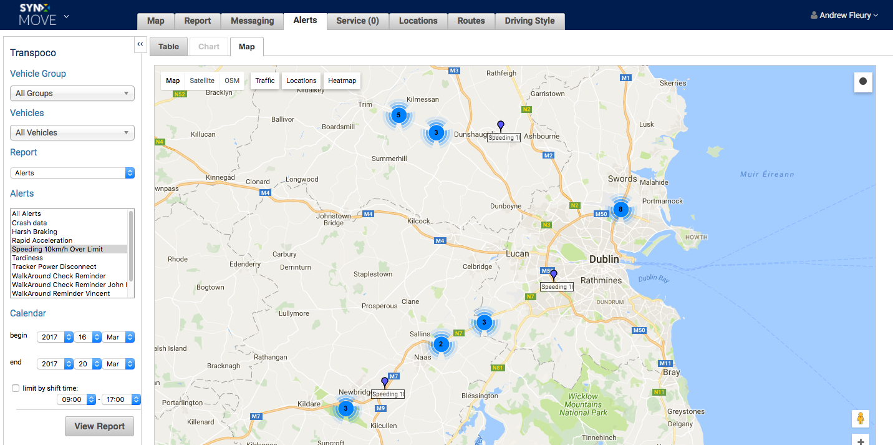Click the map zoom in plus button
893x445 pixels.
861,441
